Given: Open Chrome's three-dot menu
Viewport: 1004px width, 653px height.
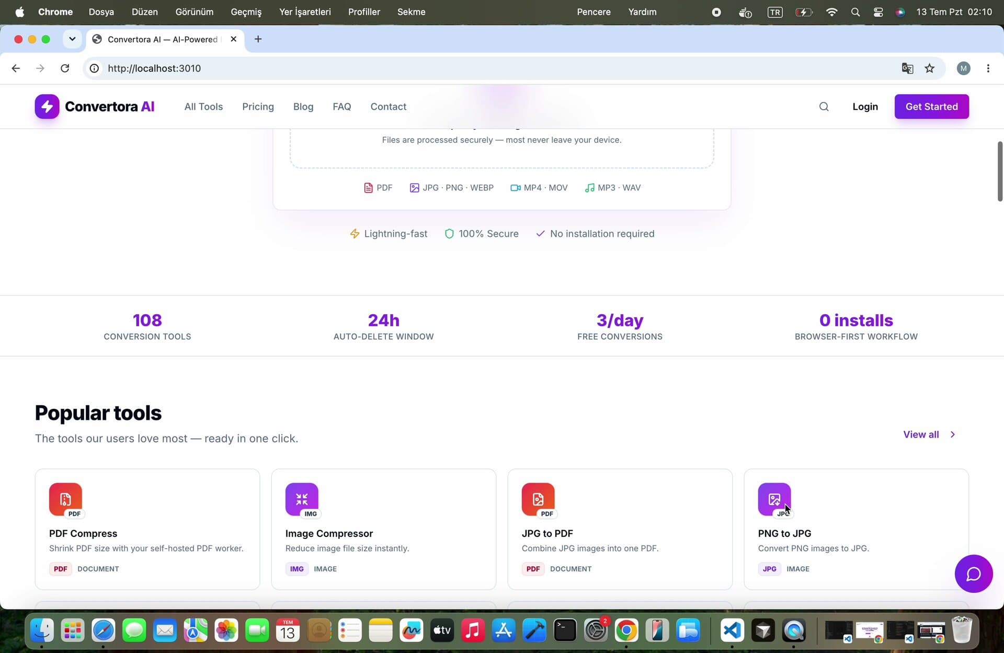Looking at the screenshot, I should pyautogui.click(x=988, y=68).
